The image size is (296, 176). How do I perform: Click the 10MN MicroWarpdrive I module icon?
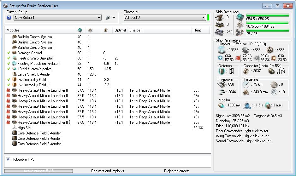point(15,69)
